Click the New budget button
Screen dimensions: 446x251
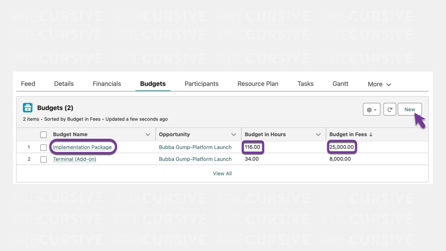[x=409, y=110]
